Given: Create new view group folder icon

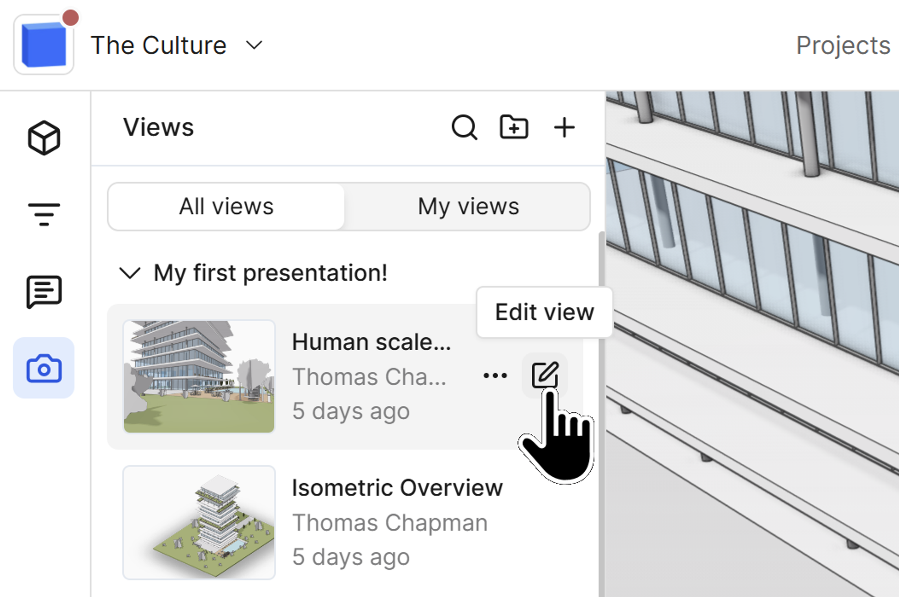Looking at the screenshot, I should tap(514, 127).
